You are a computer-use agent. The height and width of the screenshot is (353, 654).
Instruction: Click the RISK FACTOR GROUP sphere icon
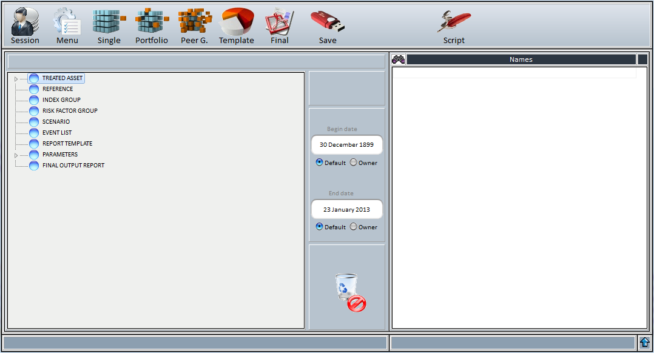point(34,111)
